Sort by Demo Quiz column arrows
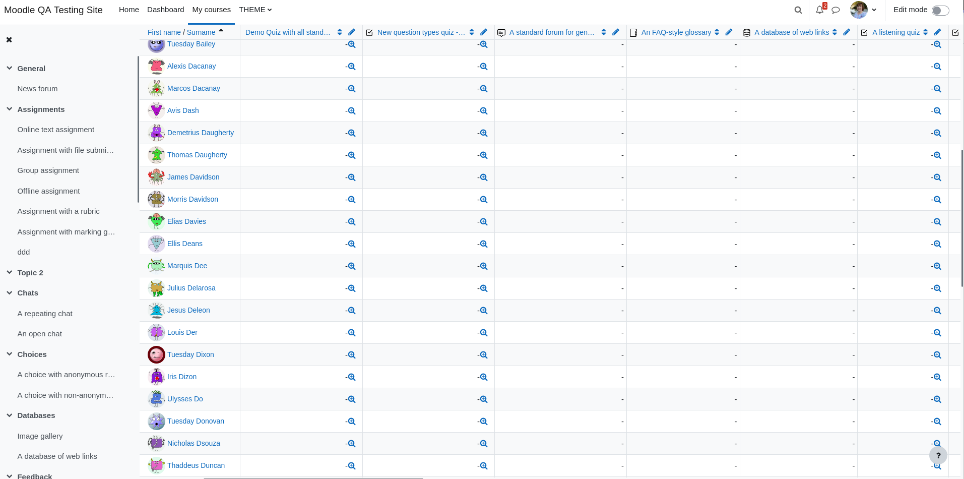Screen dimensions: 964x479 (340, 32)
